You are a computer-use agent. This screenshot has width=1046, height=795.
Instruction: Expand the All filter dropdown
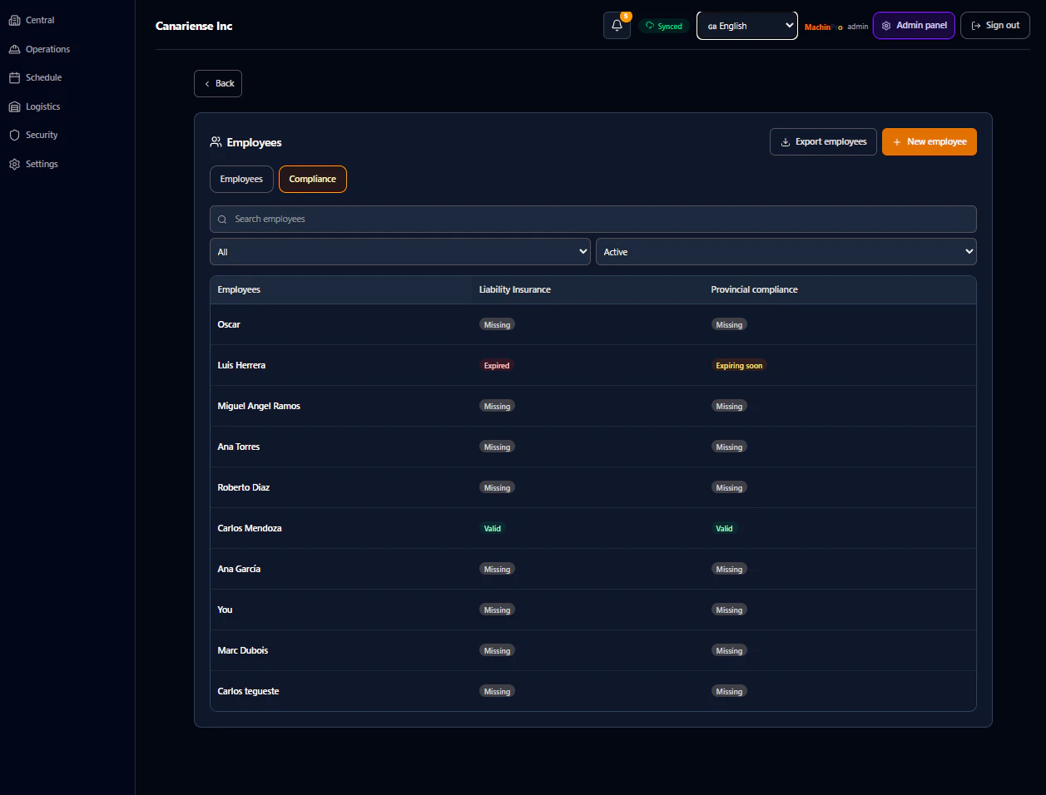pyautogui.click(x=400, y=251)
